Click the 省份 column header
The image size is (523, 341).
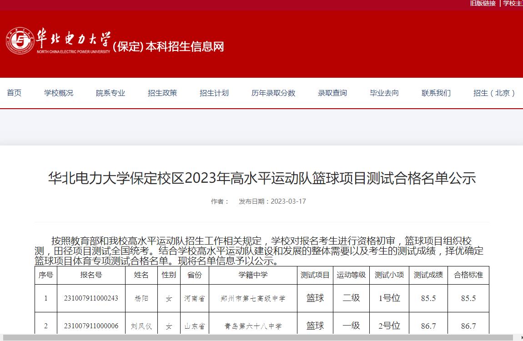pos(195,275)
